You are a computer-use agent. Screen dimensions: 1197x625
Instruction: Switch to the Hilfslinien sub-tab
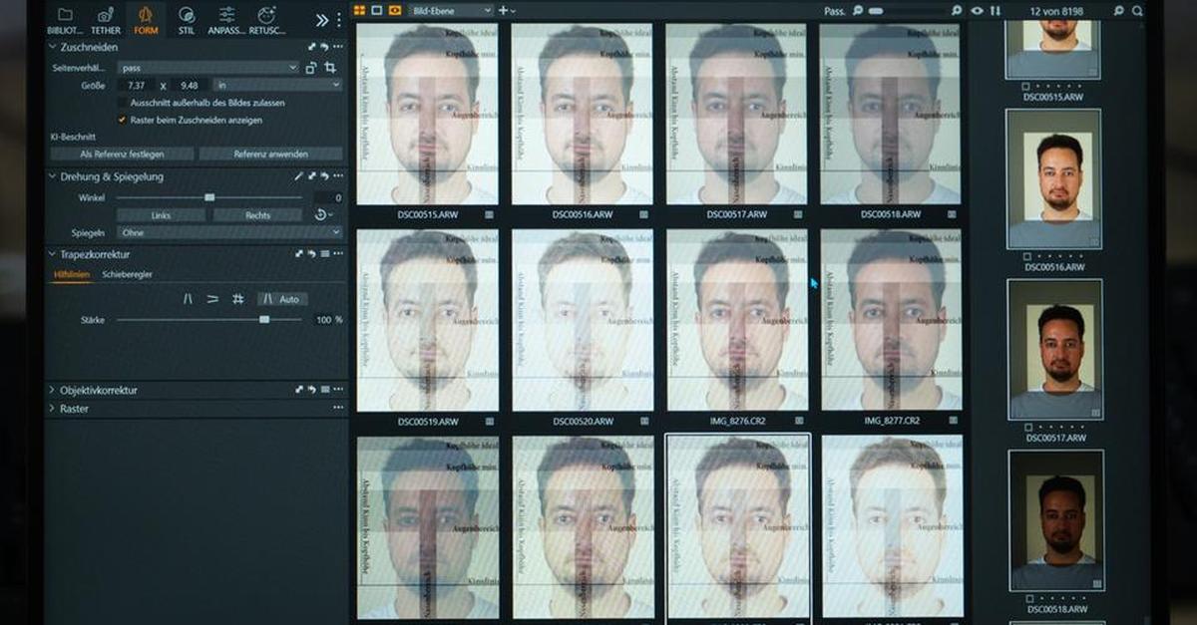click(x=73, y=274)
